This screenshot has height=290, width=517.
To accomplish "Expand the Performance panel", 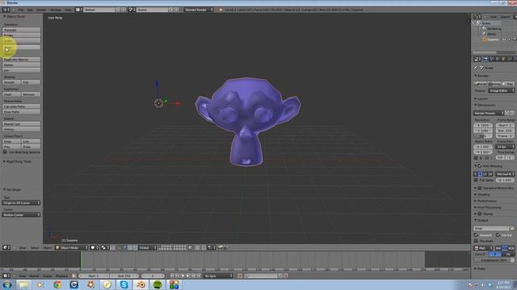I will (486, 201).
